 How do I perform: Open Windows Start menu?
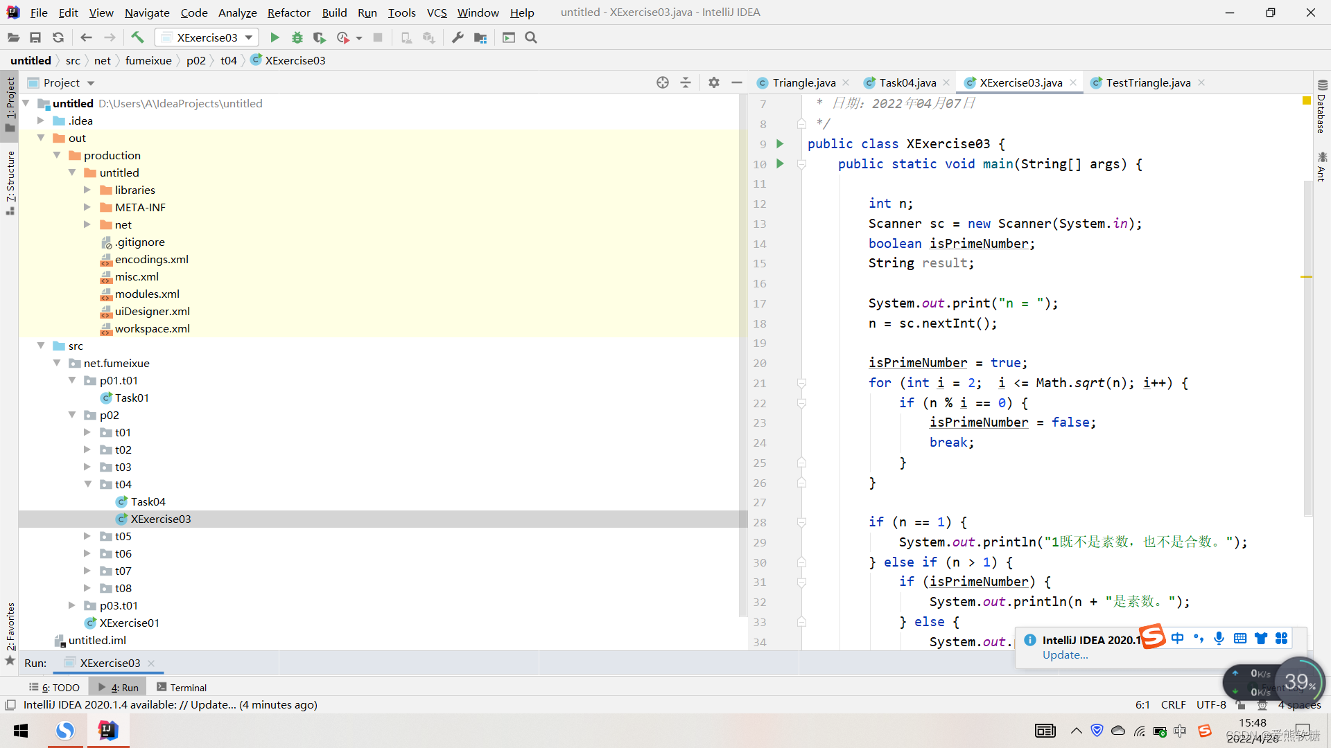click(x=21, y=731)
